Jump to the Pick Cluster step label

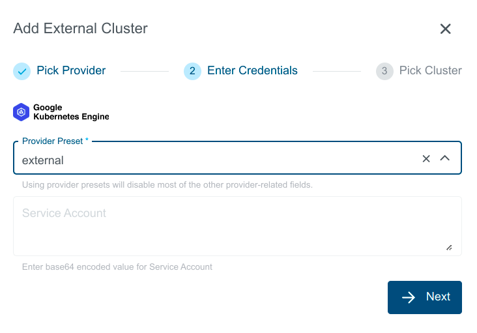click(430, 70)
